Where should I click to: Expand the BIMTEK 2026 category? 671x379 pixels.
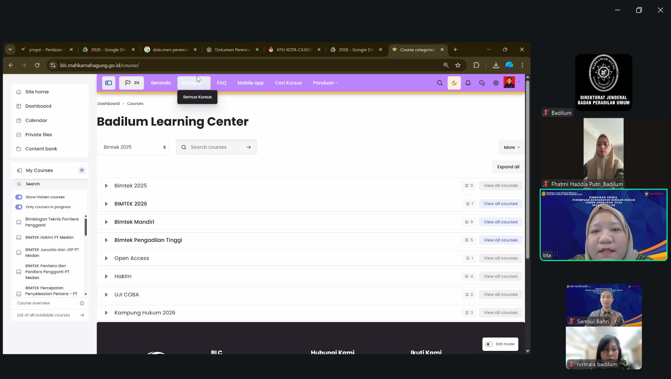(106, 204)
